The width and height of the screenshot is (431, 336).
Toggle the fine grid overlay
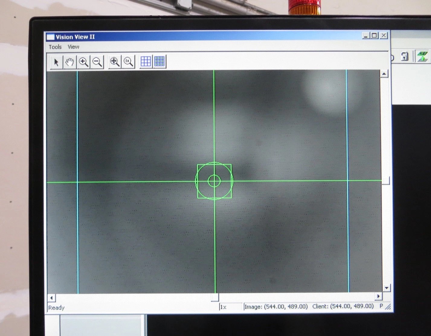(x=159, y=62)
